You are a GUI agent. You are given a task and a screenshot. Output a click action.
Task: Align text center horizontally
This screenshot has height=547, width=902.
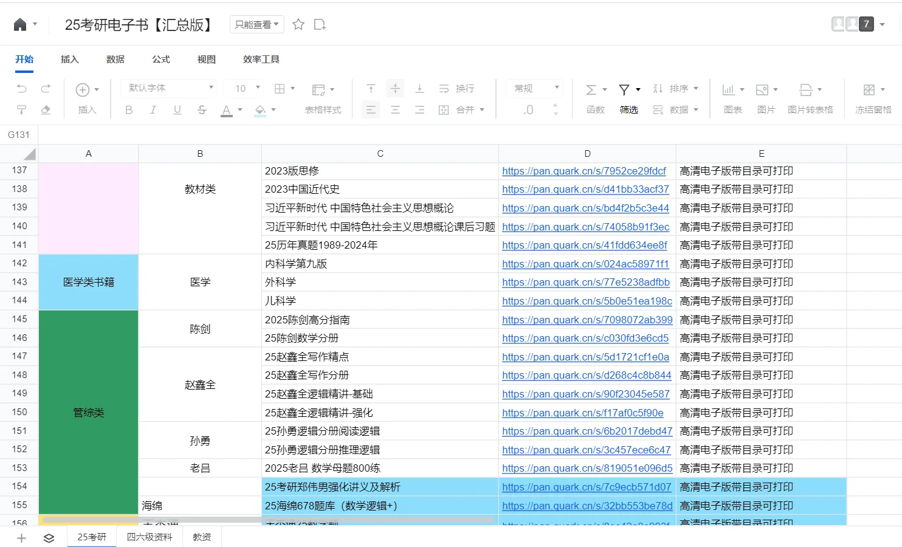pos(395,110)
